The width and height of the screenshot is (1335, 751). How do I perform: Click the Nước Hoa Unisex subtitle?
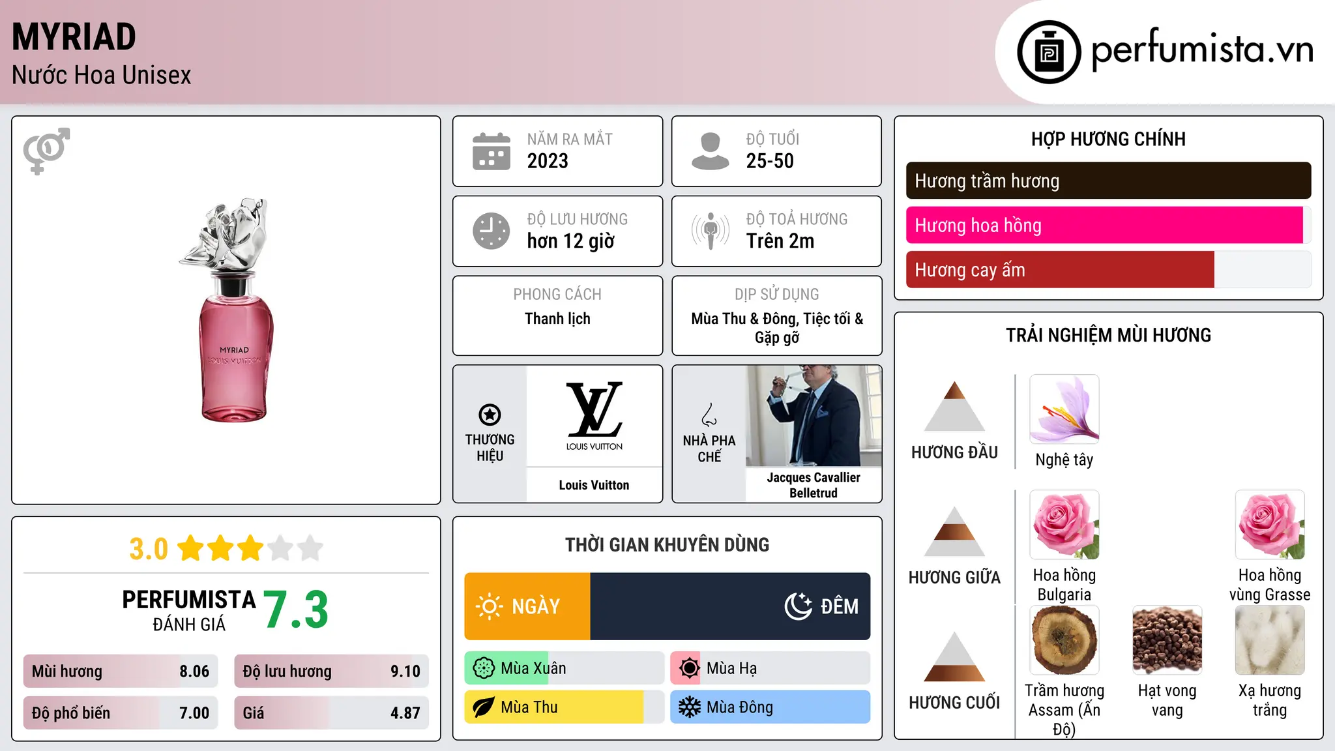[102, 75]
